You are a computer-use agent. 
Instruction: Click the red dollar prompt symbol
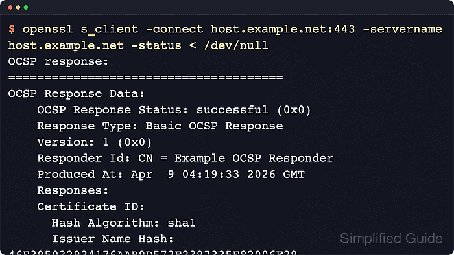tap(12, 29)
